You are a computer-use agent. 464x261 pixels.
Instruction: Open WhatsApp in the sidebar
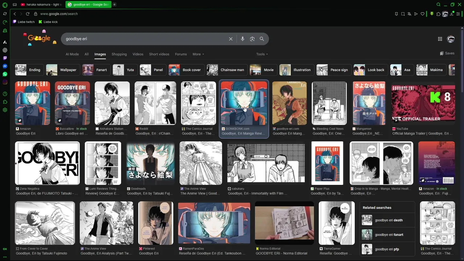[x=5, y=74]
